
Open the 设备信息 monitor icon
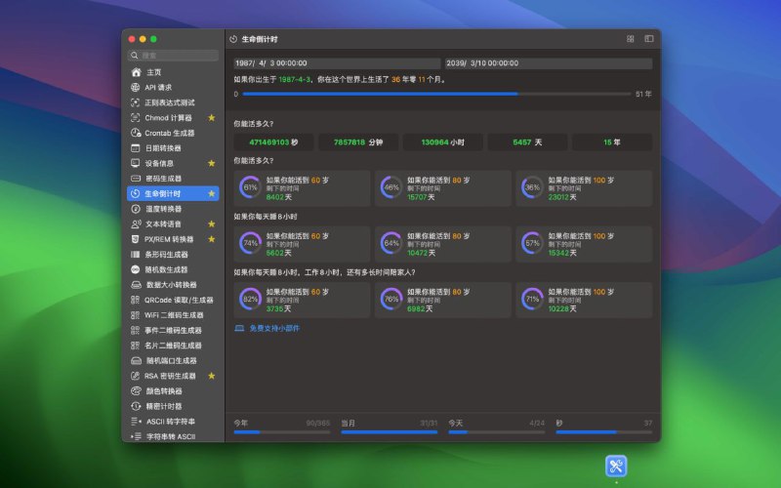135,163
